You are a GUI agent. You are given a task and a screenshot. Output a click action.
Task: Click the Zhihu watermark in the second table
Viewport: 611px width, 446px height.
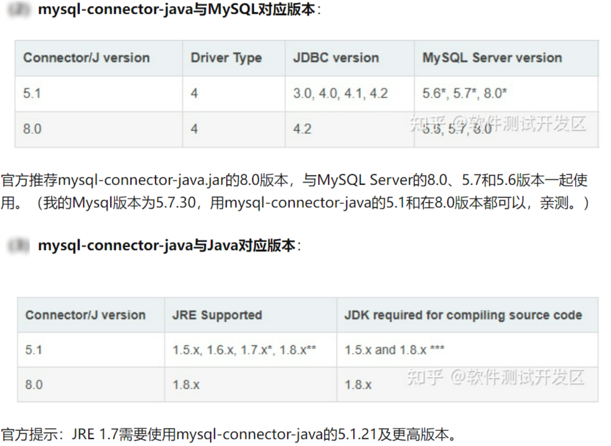pos(495,377)
